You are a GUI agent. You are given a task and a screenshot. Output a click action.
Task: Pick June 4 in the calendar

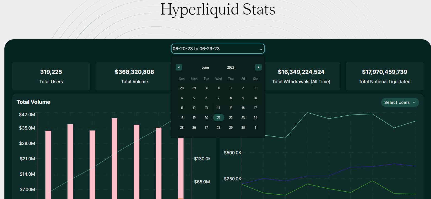point(182,98)
